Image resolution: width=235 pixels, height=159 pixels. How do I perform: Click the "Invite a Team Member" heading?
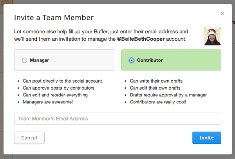click(x=54, y=18)
